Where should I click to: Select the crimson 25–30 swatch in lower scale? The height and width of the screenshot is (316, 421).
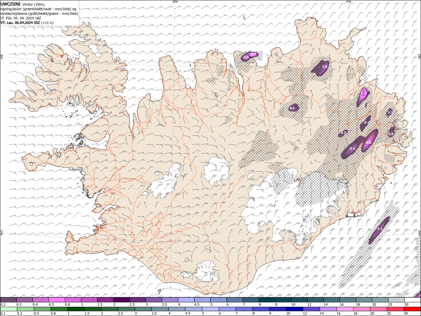[x=396, y=309]
